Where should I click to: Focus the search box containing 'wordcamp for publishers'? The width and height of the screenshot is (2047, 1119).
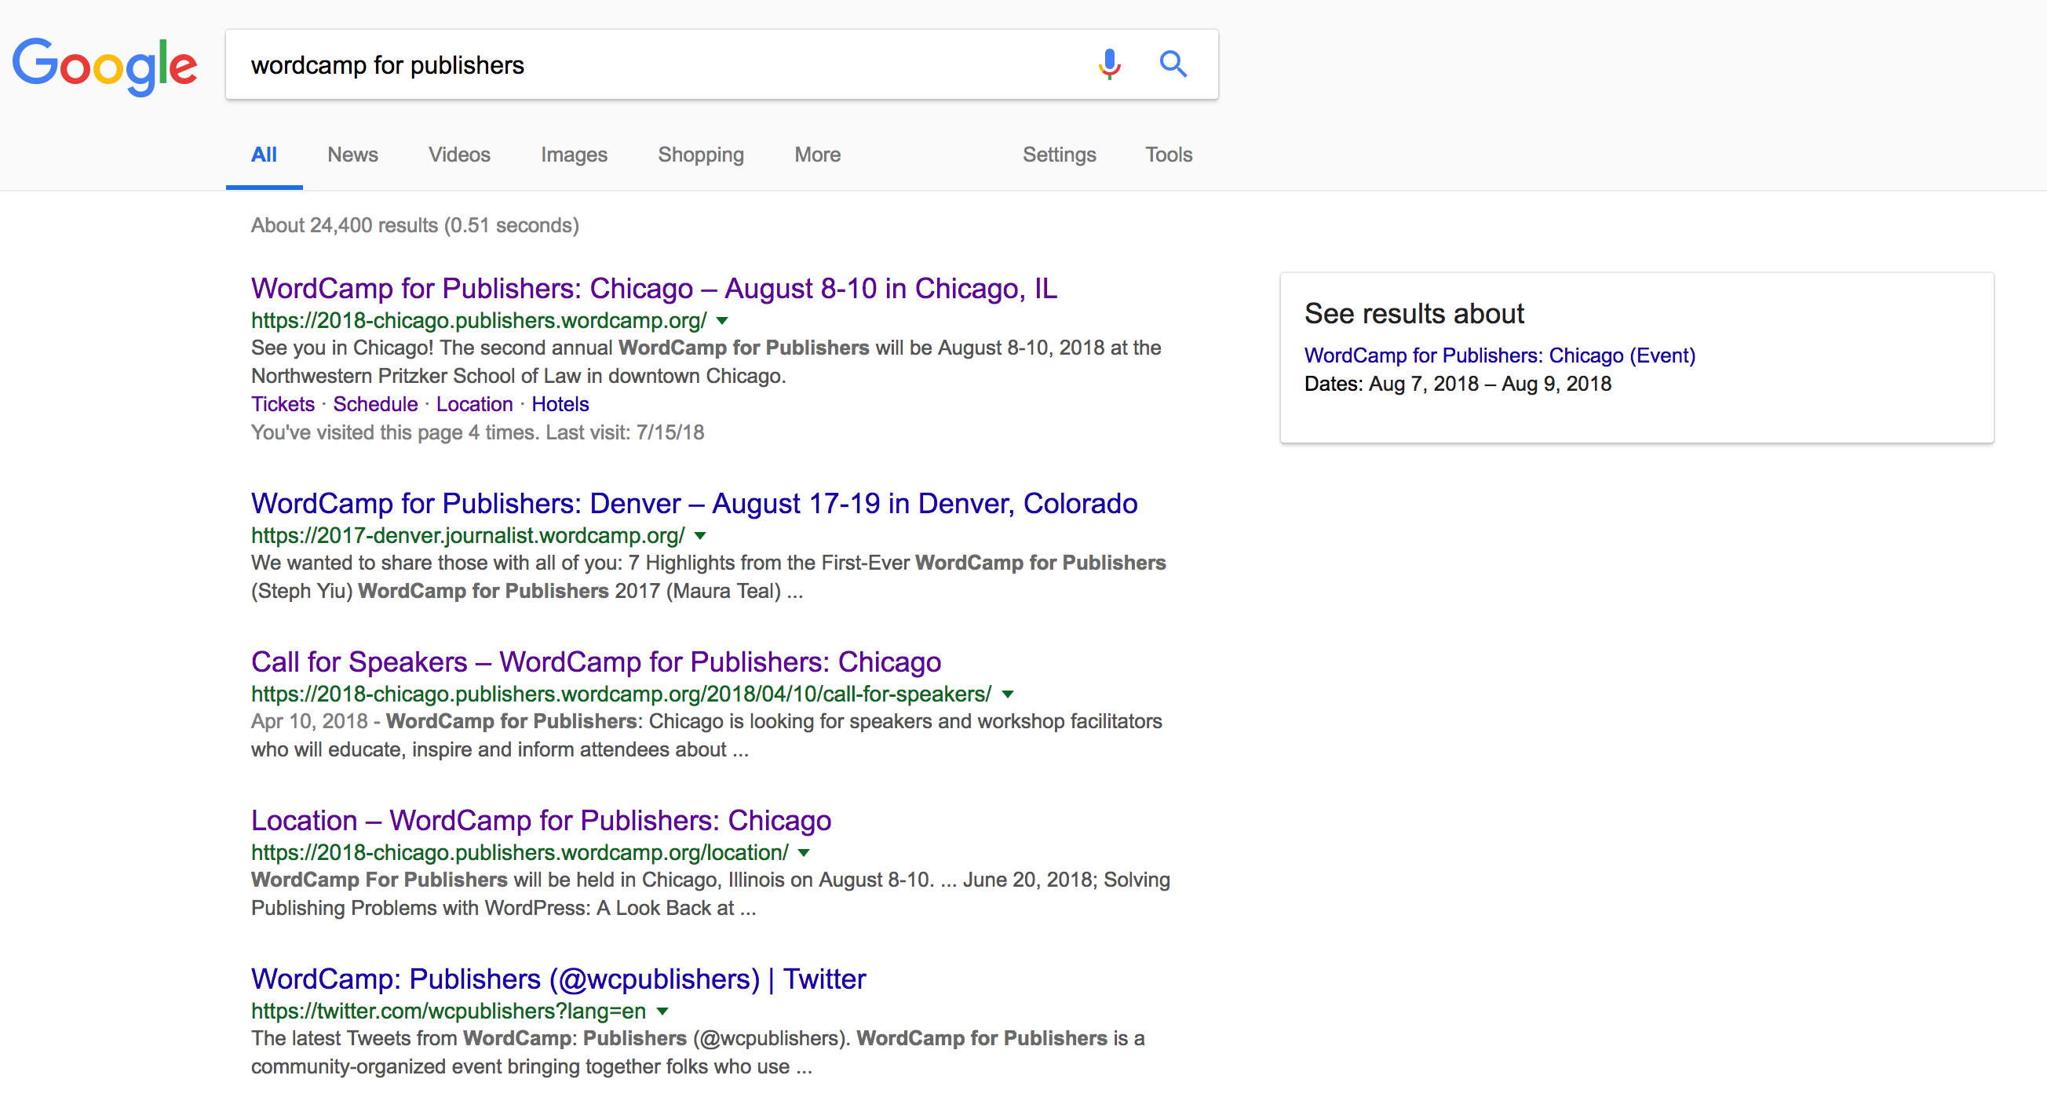721,64
